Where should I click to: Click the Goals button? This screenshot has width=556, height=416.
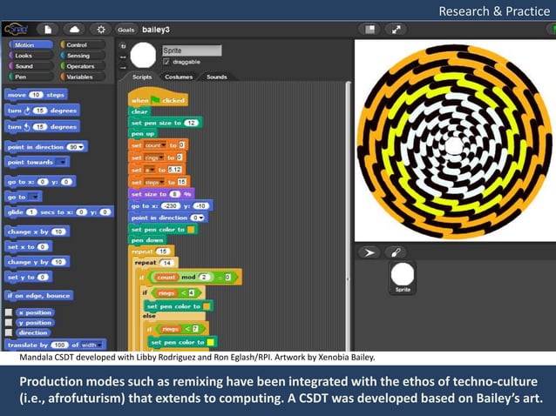(126, 30)
